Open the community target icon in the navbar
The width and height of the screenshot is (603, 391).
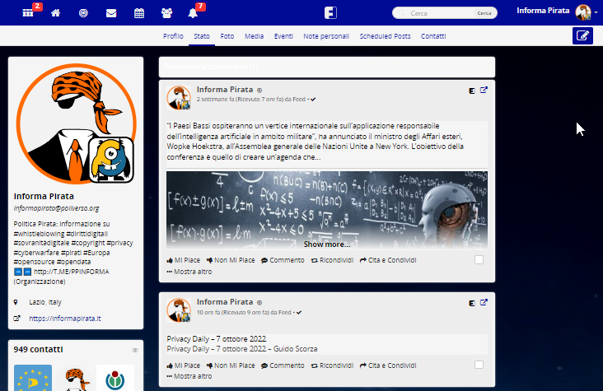click(83, 13)
